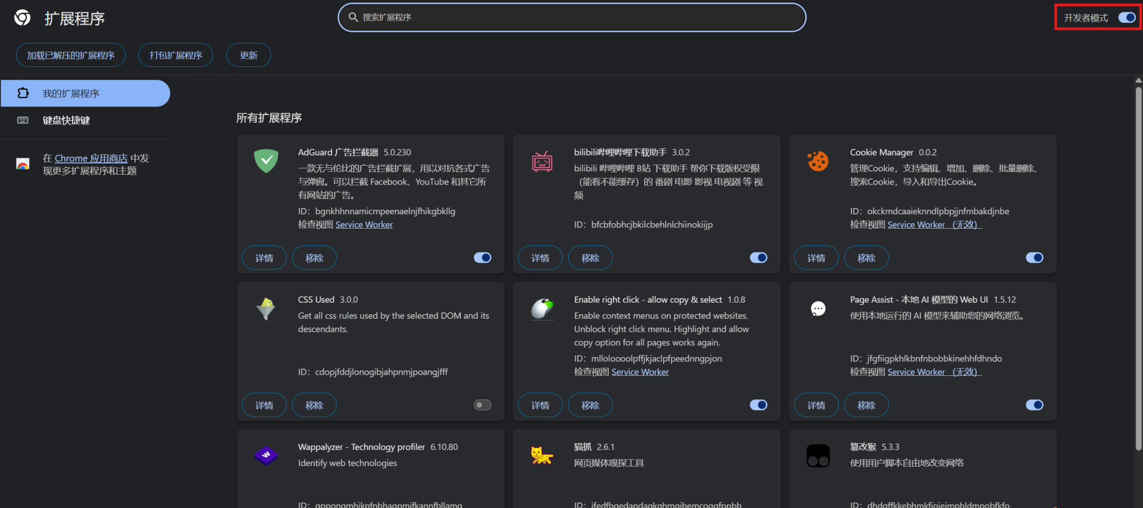Open the Chrome 应用商店 link
This screenshot has width=1143, height=508.
click(x=91, y=158)
